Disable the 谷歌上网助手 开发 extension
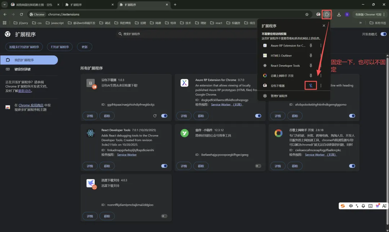The width and height of the screenshot is (389, 232). 352,166
